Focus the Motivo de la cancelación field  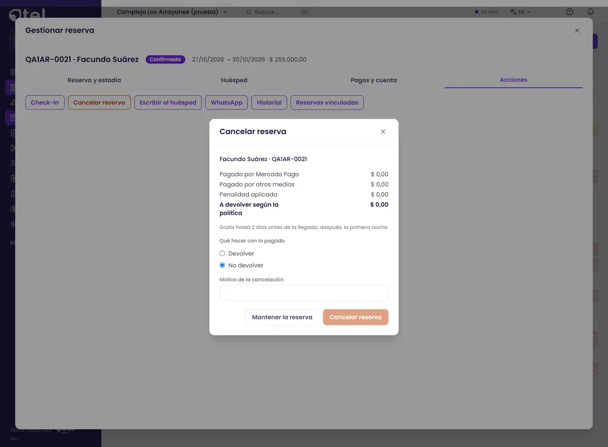(x=303, y=293)
